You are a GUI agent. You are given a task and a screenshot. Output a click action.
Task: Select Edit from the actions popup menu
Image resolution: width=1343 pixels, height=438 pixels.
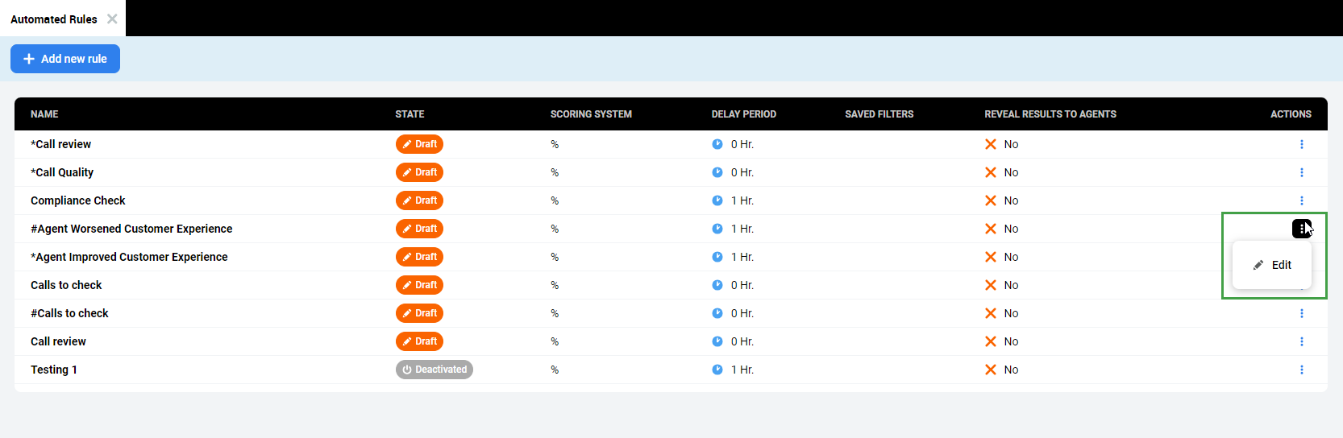(x=1272, y=265)
